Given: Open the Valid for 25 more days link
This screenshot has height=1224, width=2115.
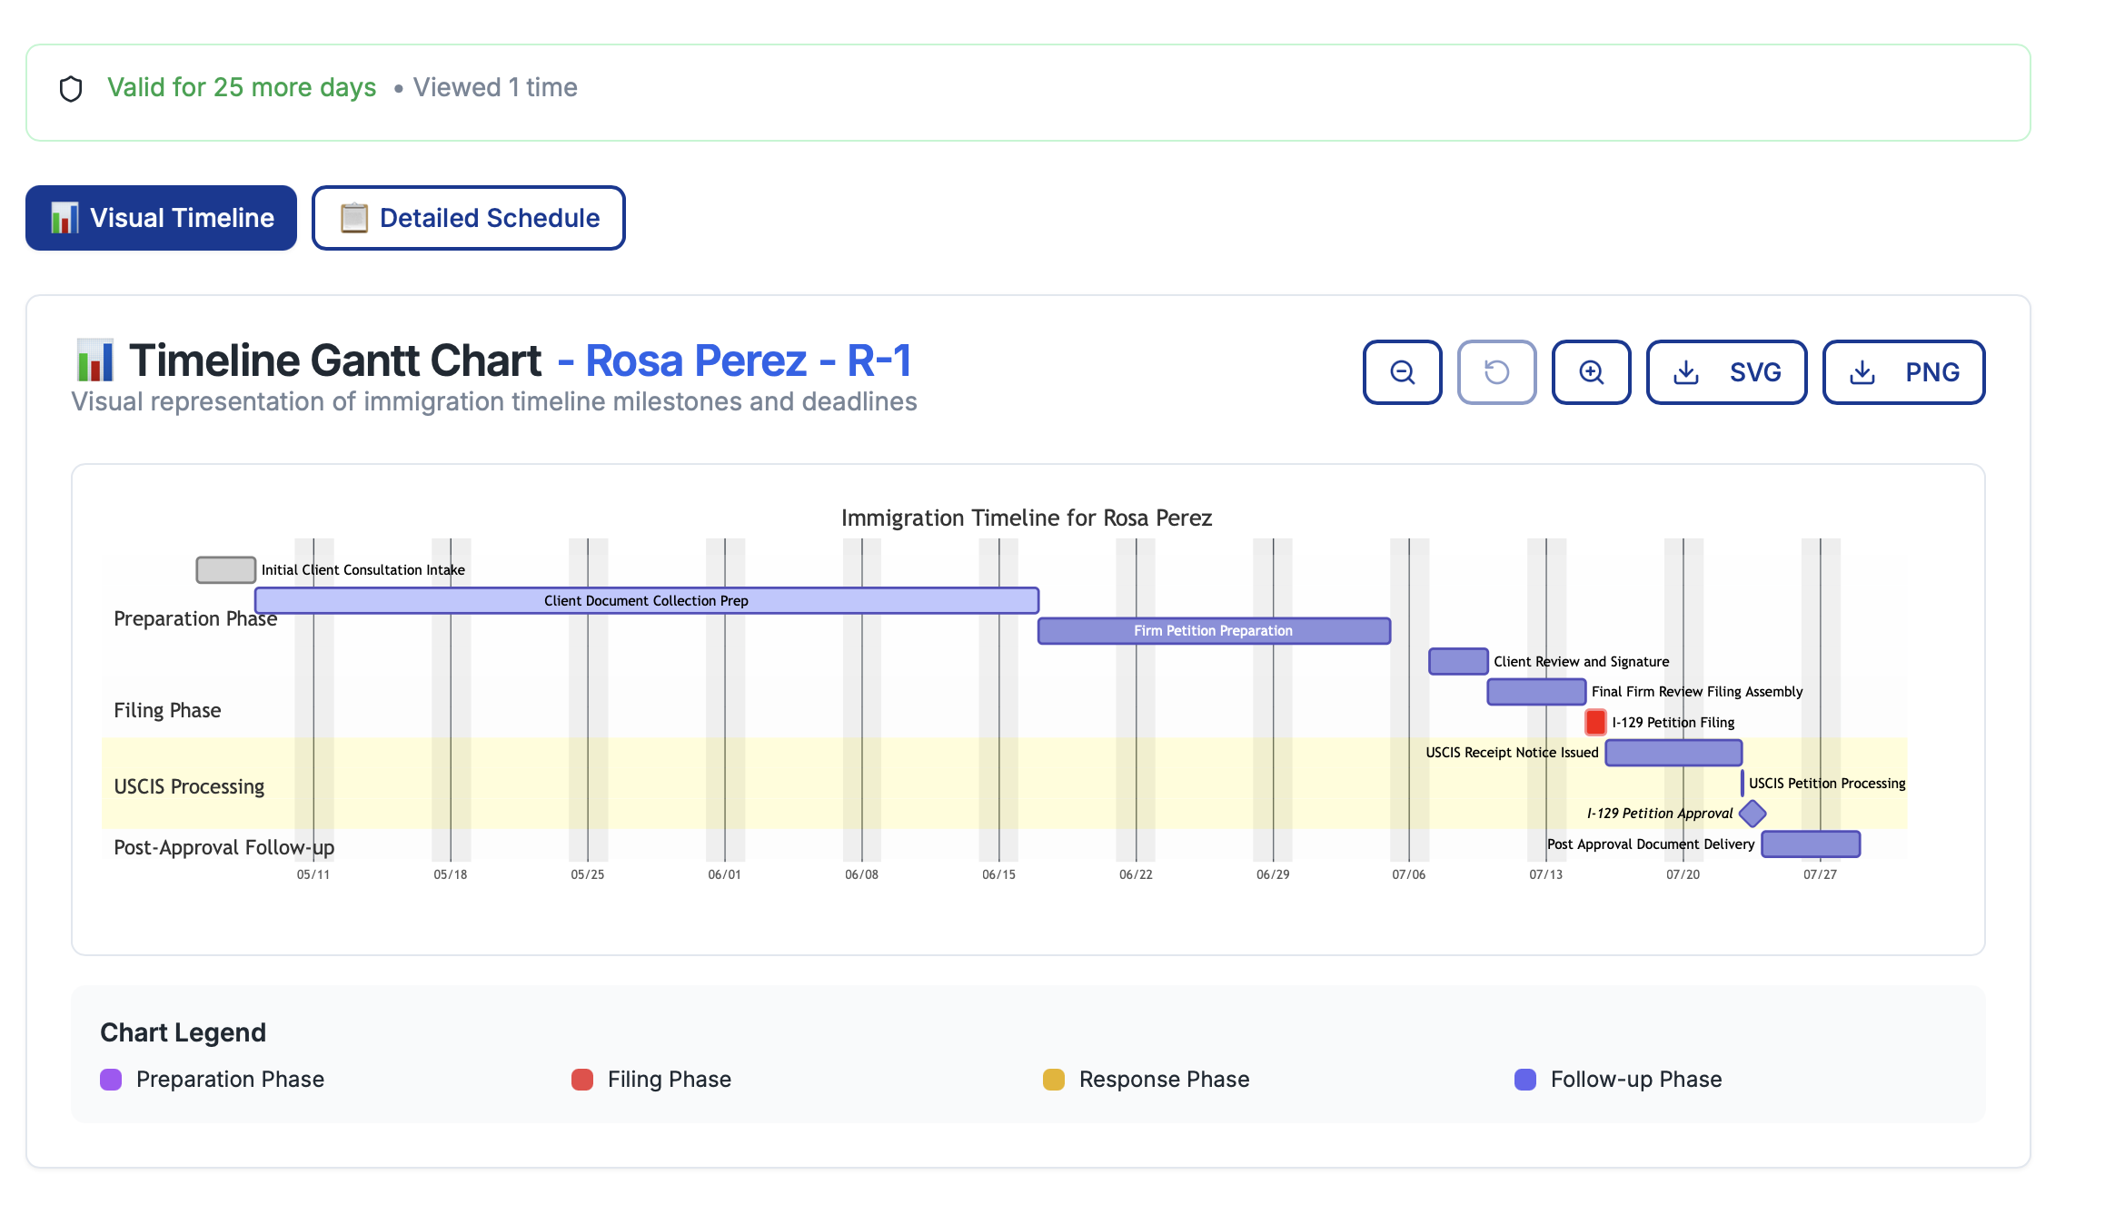Looking at the screenshot, I should pos(242,87).
